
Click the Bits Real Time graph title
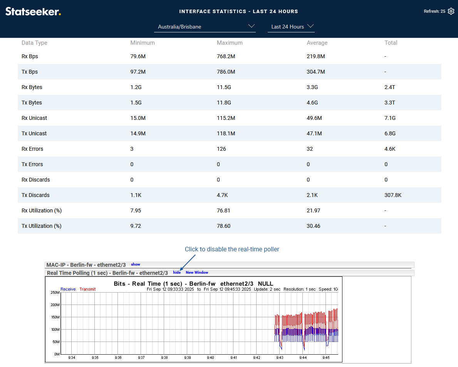[193, 284]
